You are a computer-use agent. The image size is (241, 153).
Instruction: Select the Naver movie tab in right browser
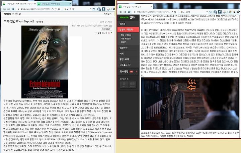coord(136,7)
